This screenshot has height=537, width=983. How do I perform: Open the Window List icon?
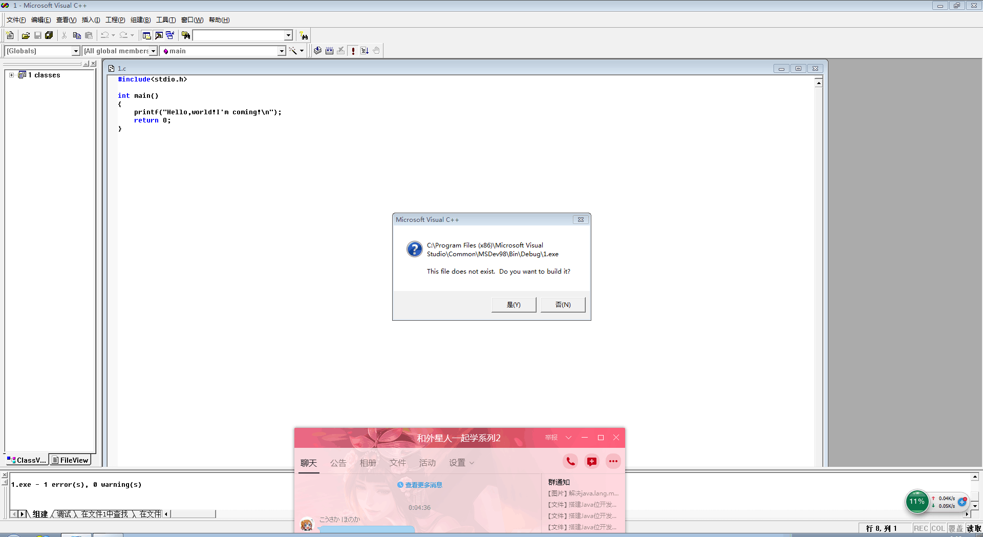[x=170, y=35]
